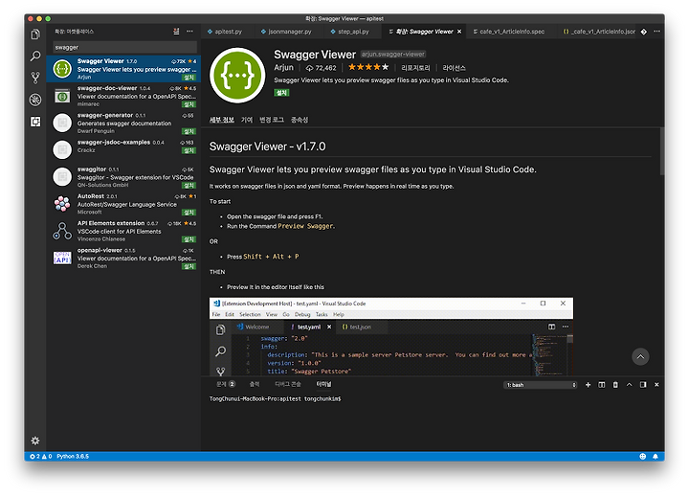The height and width of the screenshot is (496, 689).
Task: Split the terminal pane
Action: click(x=602, y=385)
